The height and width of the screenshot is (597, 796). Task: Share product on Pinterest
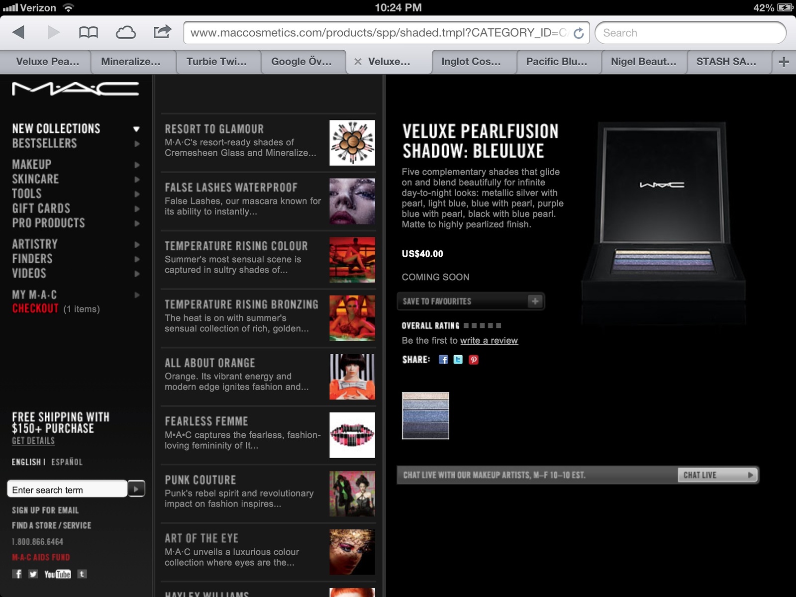click(x=474, y=360)
